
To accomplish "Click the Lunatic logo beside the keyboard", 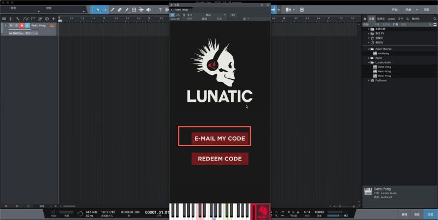I will [x=262, y=212].
